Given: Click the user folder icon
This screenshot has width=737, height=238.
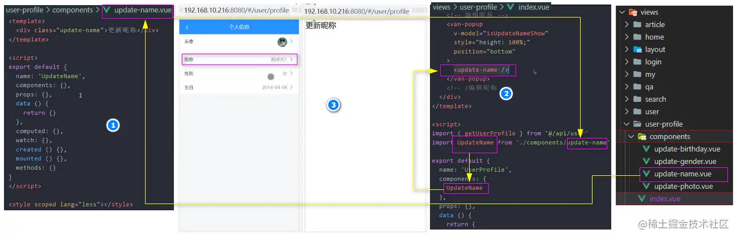Looking at the screenshot, I should [x=637, y=112].
